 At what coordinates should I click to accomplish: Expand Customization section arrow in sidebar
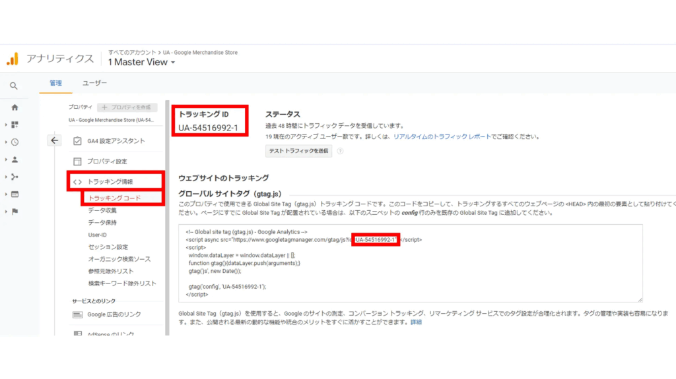pos(6,125)
